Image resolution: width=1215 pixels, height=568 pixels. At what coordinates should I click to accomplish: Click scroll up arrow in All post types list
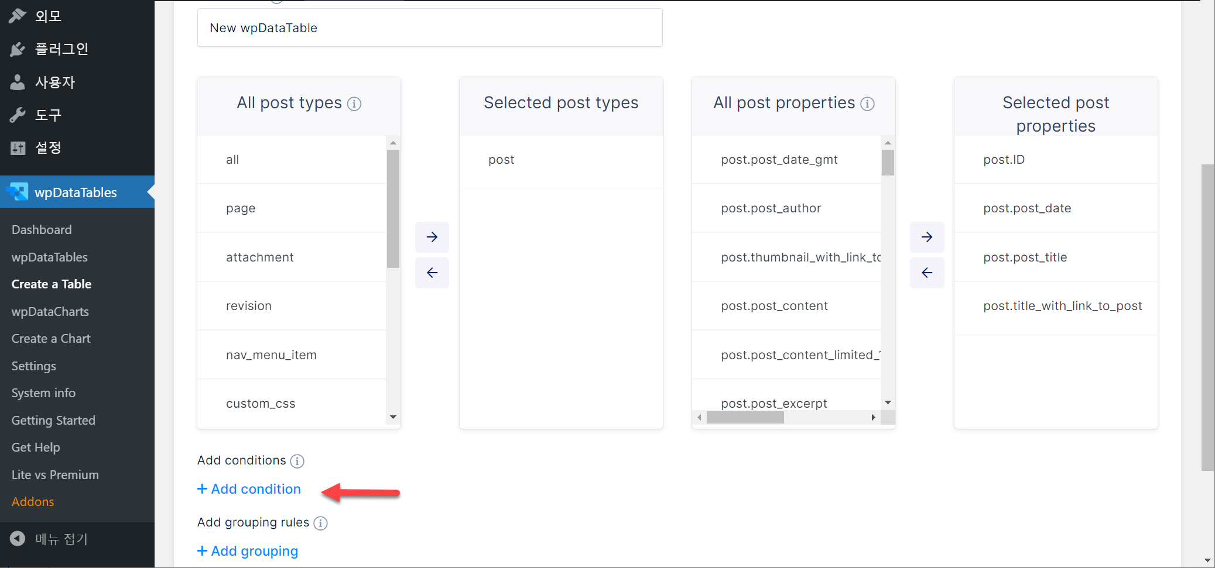pyautogui.click(x=393, y=143)
